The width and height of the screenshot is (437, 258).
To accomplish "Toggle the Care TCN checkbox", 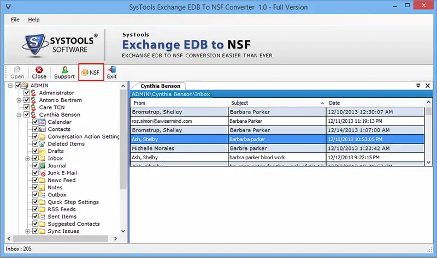I will 26,107.
